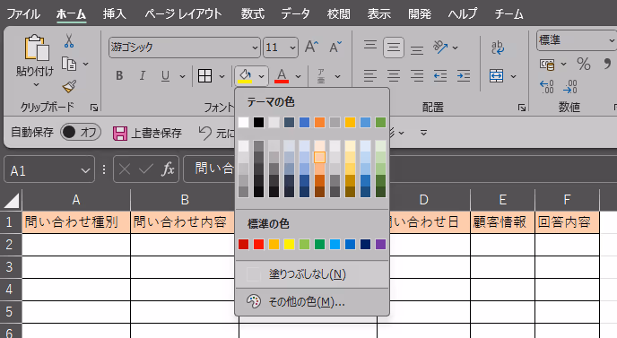Click the Cut scissors icon
The height and width of the screenshot is (338, 617).
(69, 41)
